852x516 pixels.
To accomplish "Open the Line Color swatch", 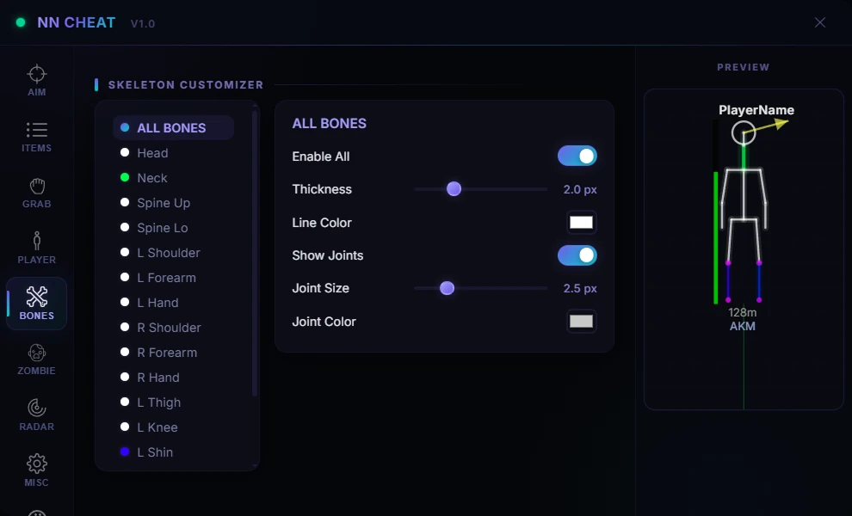I will click(581, 223).
